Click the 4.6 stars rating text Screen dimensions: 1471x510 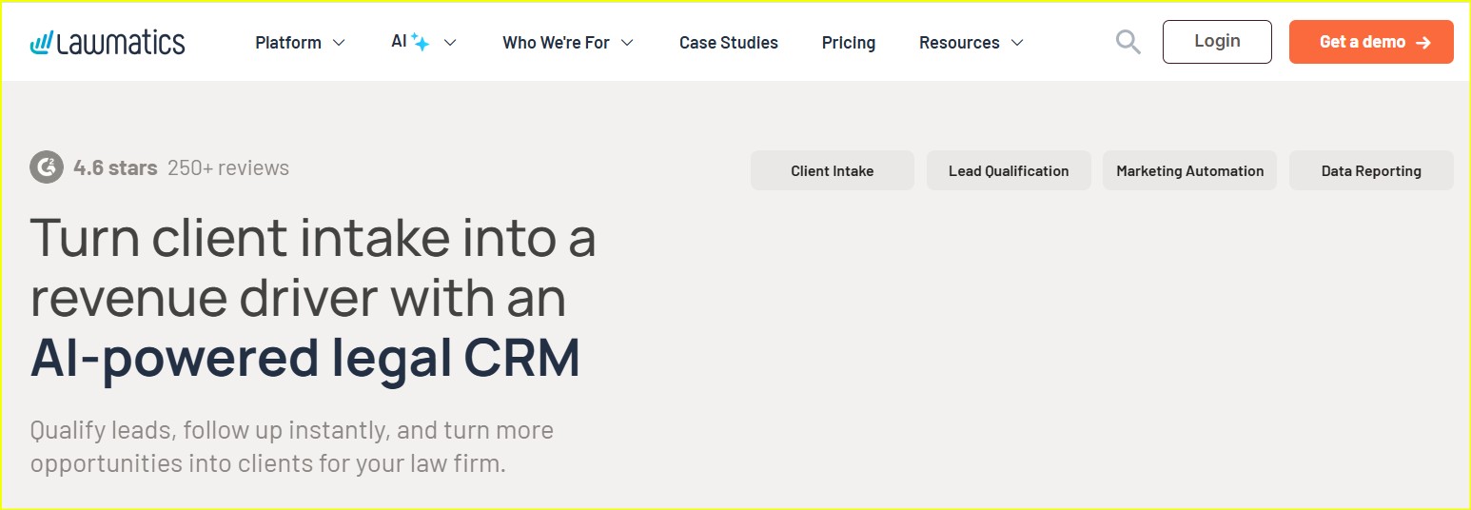tap(115, 168)
